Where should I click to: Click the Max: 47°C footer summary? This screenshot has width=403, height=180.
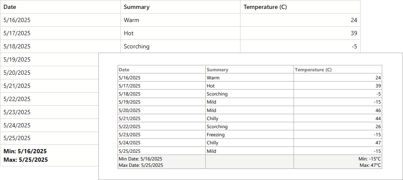tap(370, 165)
